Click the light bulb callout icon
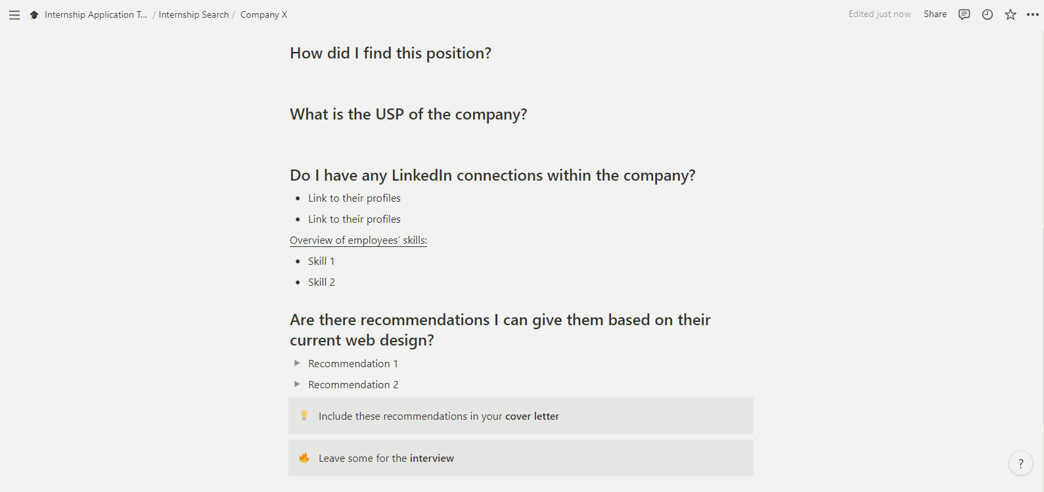 [304, 416]
